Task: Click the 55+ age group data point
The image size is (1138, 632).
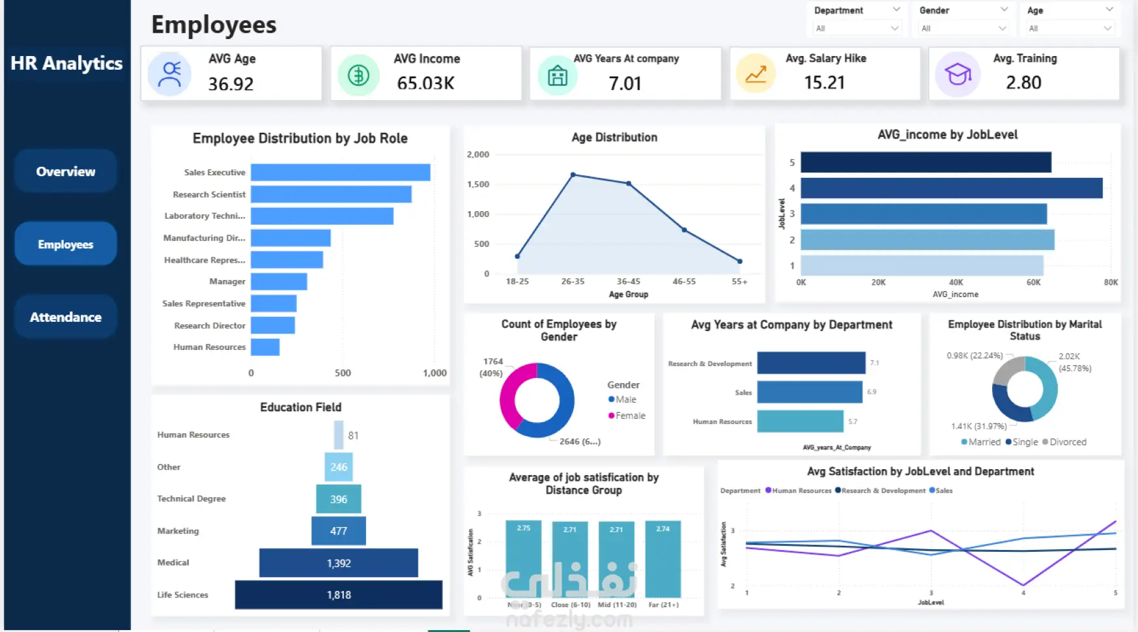Action: pos(740,261)
